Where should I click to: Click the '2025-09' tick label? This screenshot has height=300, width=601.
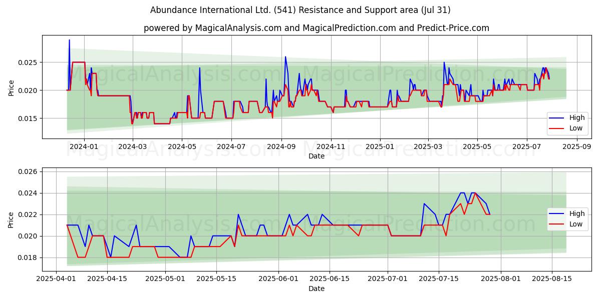click(577, 146)
